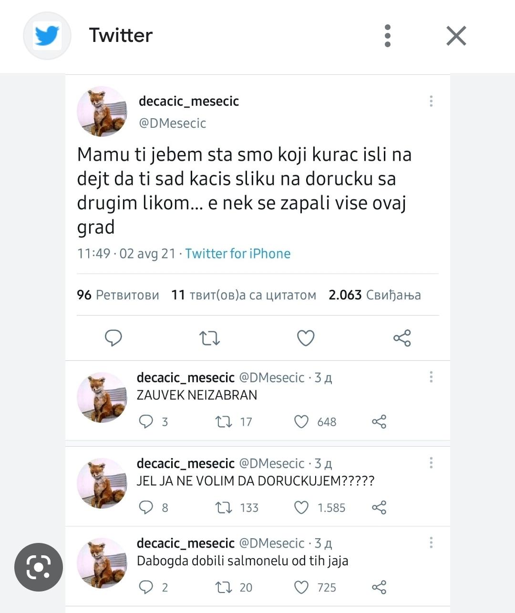515x613 pixels.
Task: Share the main tweet
Action: 402,338
